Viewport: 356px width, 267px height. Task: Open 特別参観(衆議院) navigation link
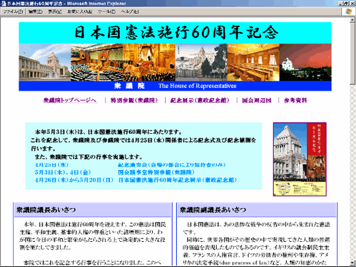[x=134, y=100]
